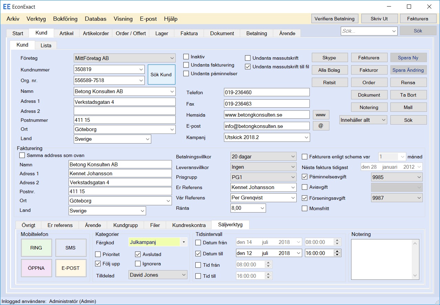Check the Momsfritt option

point(305,208)
